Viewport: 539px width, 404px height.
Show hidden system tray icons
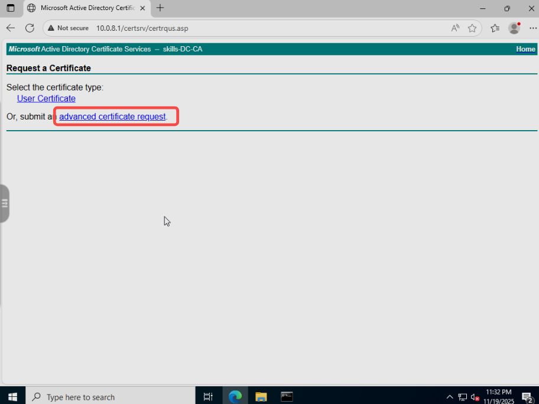point(449,397)
